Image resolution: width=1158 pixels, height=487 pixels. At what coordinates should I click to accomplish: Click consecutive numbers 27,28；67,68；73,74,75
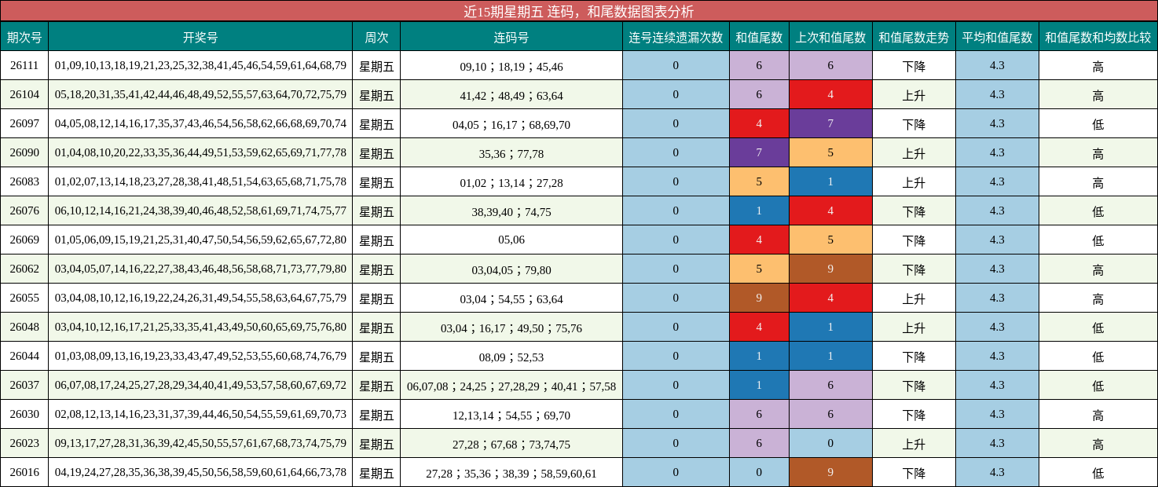(511, 445)
